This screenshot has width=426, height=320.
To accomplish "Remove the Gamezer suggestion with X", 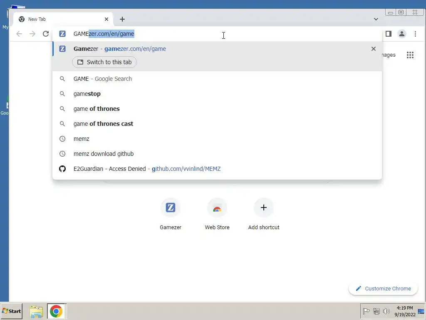I will point(374,49).
